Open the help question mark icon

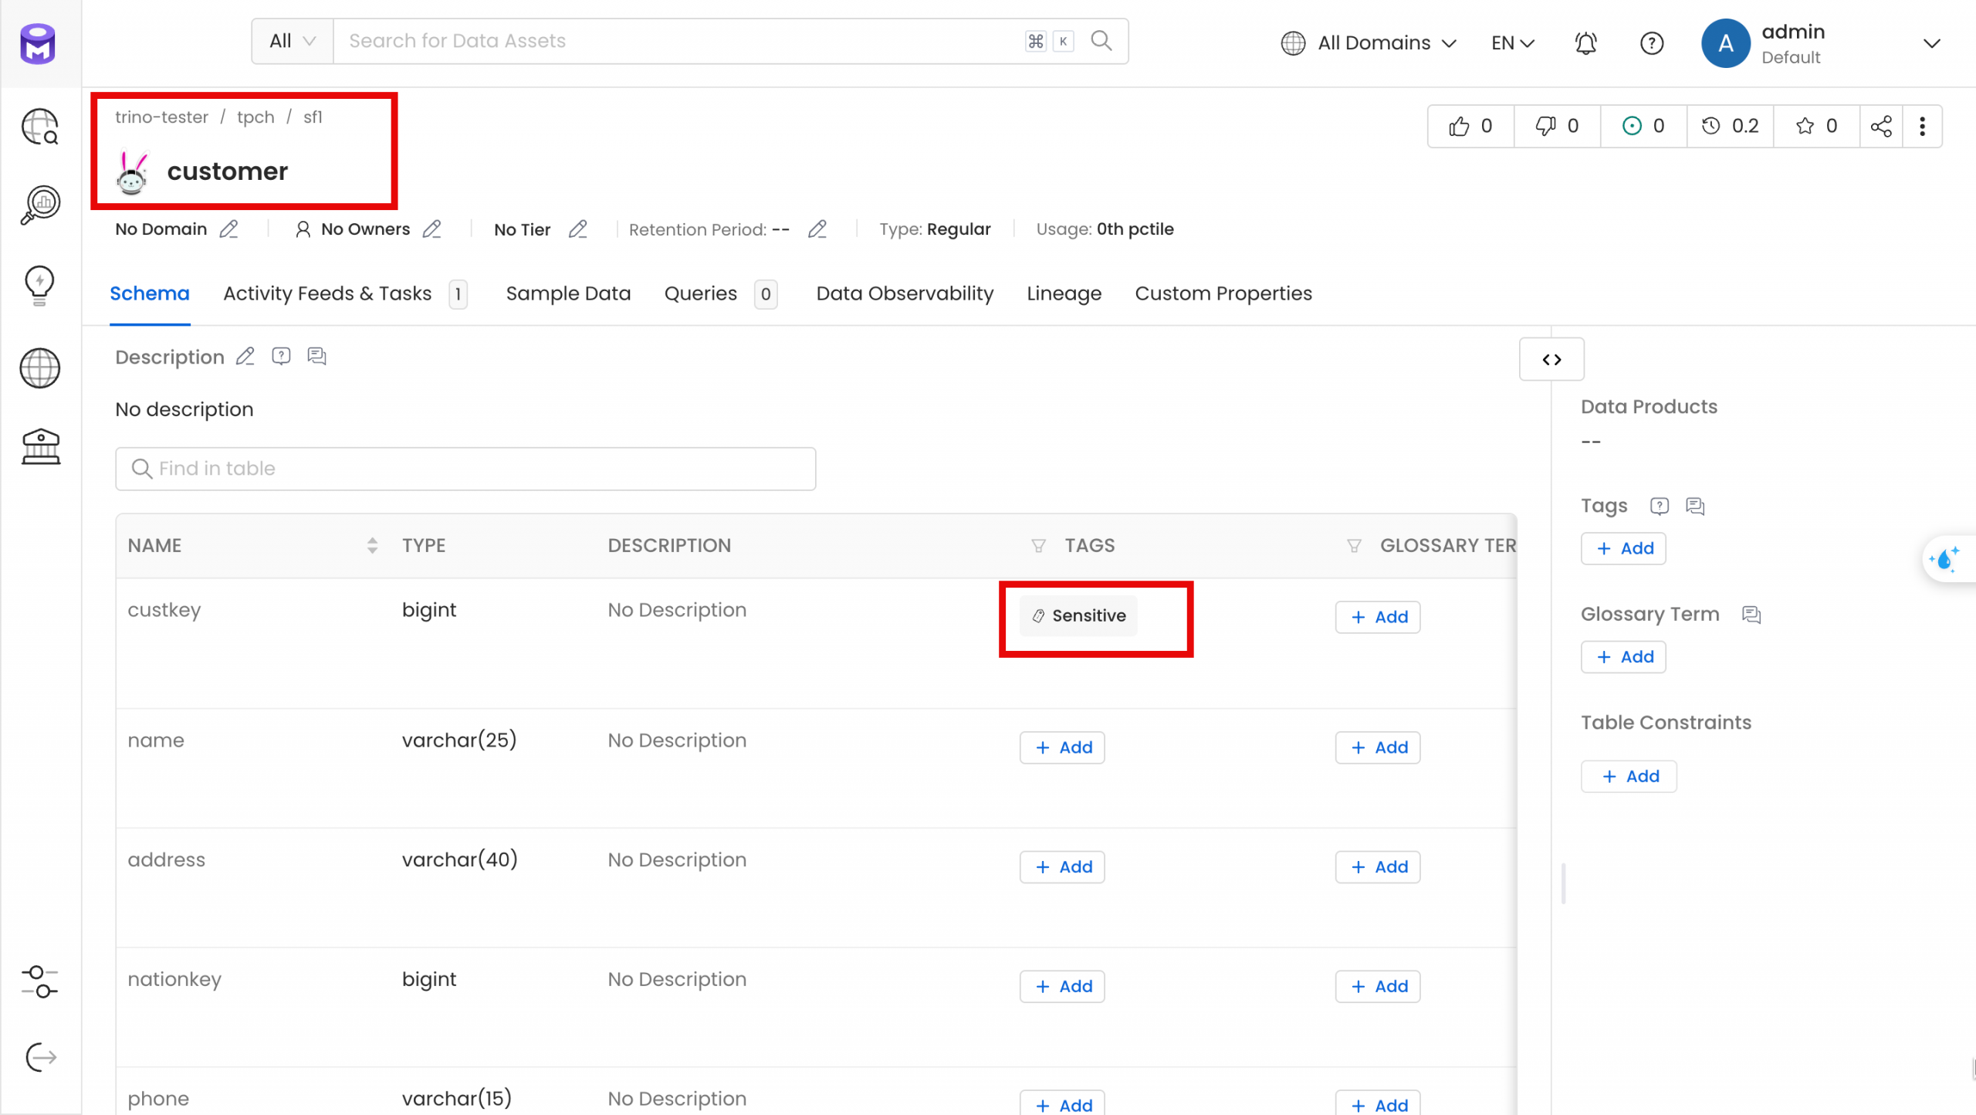pyautogui.click(x=1651, y=43)
